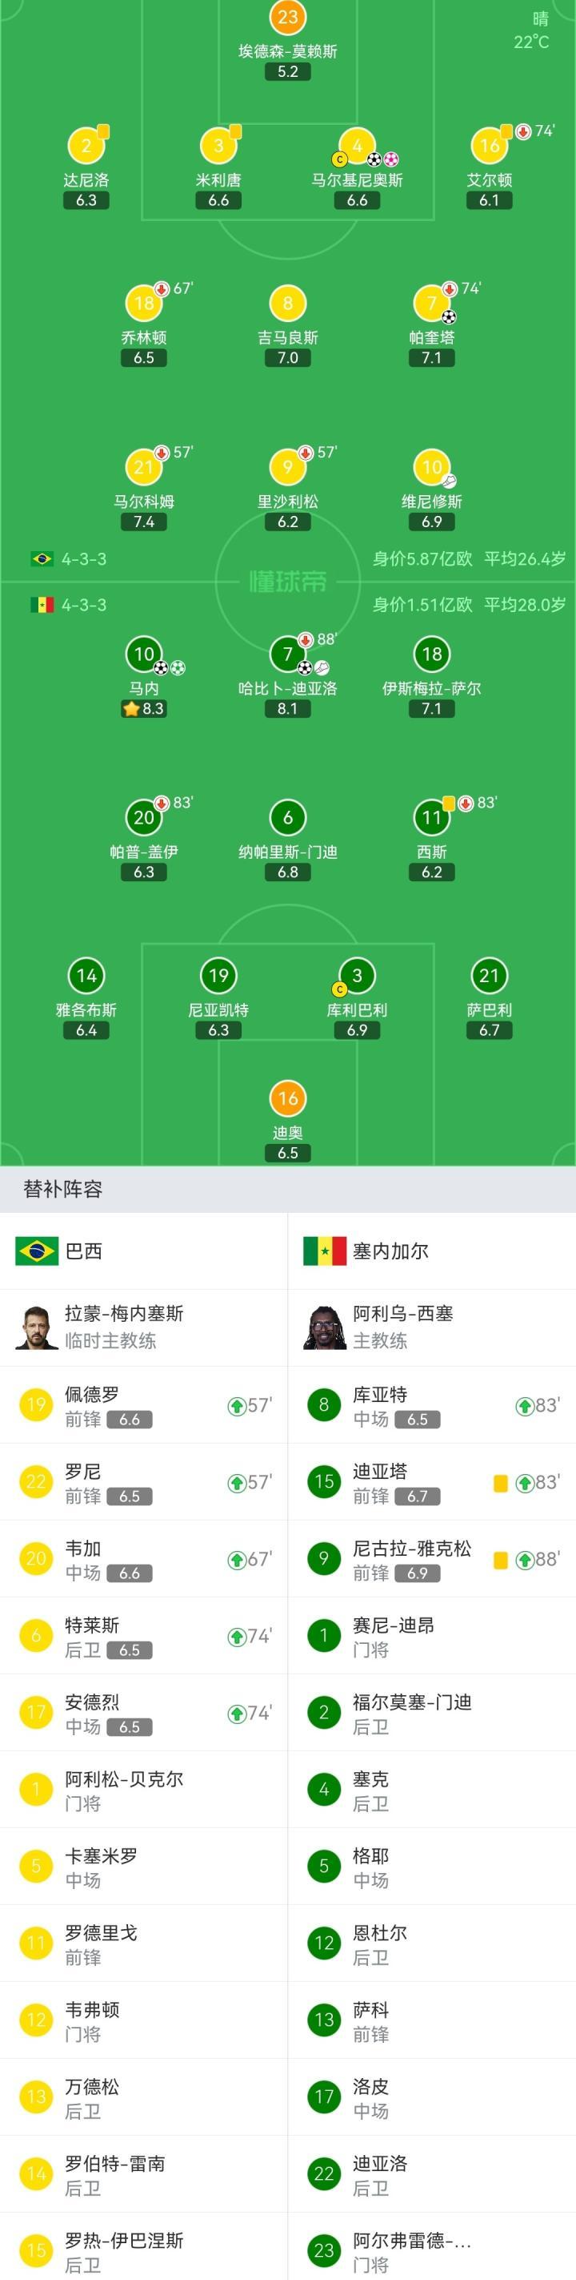Tap 马内's 8.3 star rating badge
Image resolution: width=576 pixels, height=2280 pixels.
coord(144,709)
